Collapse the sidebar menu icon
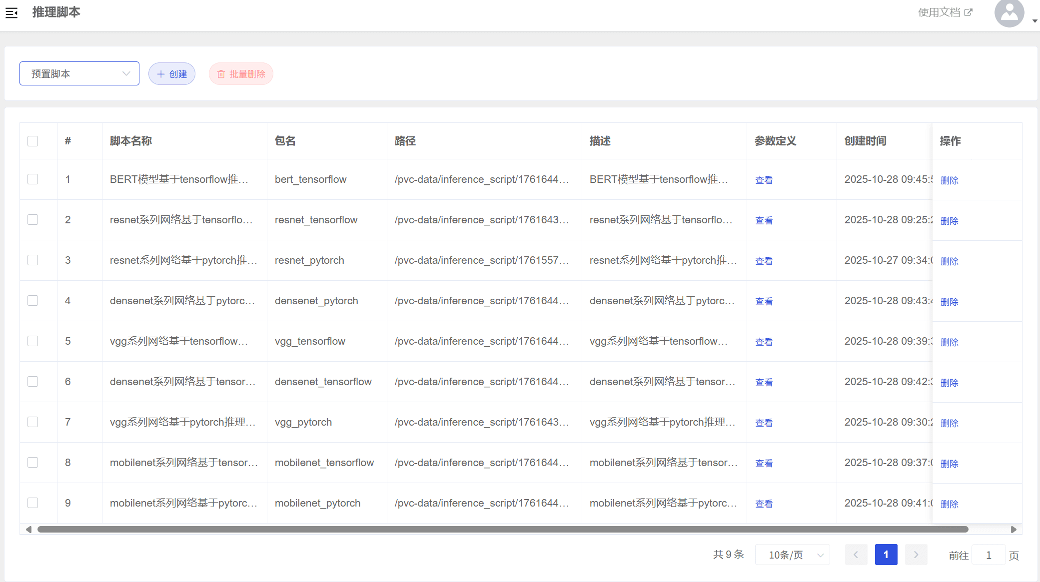The width and height of the screenshot is (1040, 582). pos(11,13)
